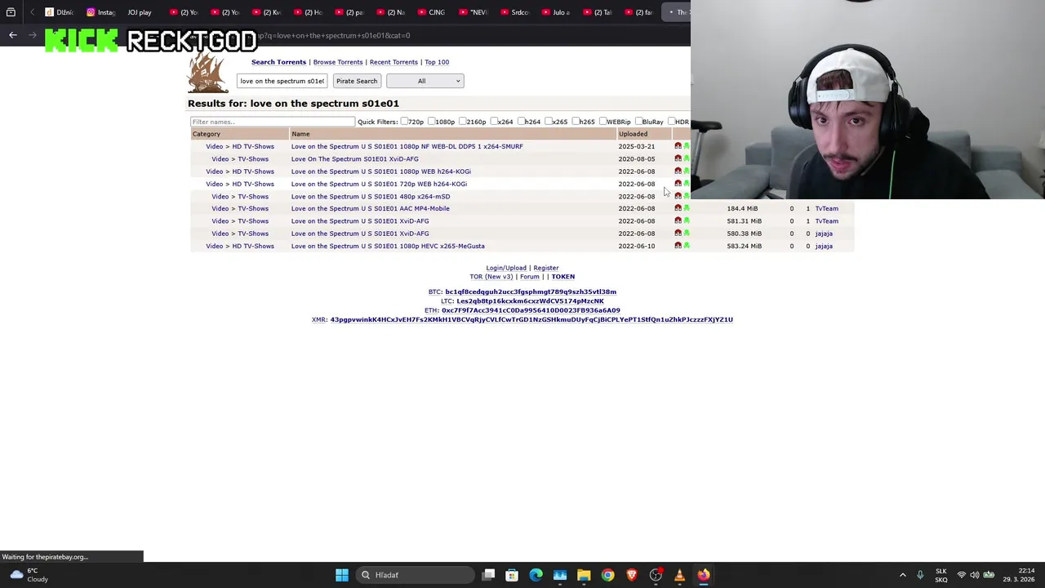Viewport: 1045px width, 588px height.
Task: Open Task View on the taskbar
Action: tap(488, 575)
